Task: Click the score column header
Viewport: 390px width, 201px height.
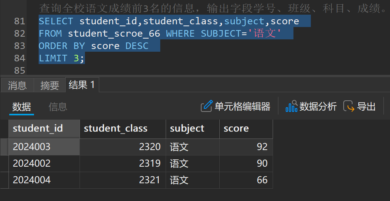Action: (x=246, y=129)
